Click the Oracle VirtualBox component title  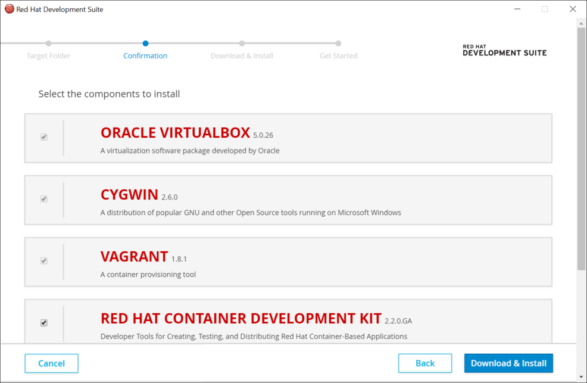[175, 133]
